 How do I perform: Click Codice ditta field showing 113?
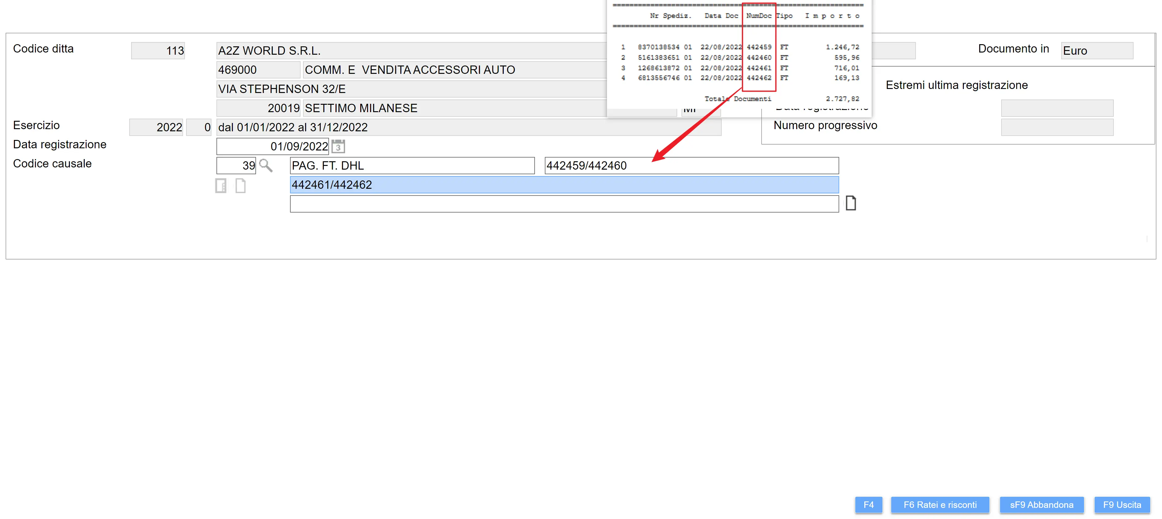[x=158, y=50]
